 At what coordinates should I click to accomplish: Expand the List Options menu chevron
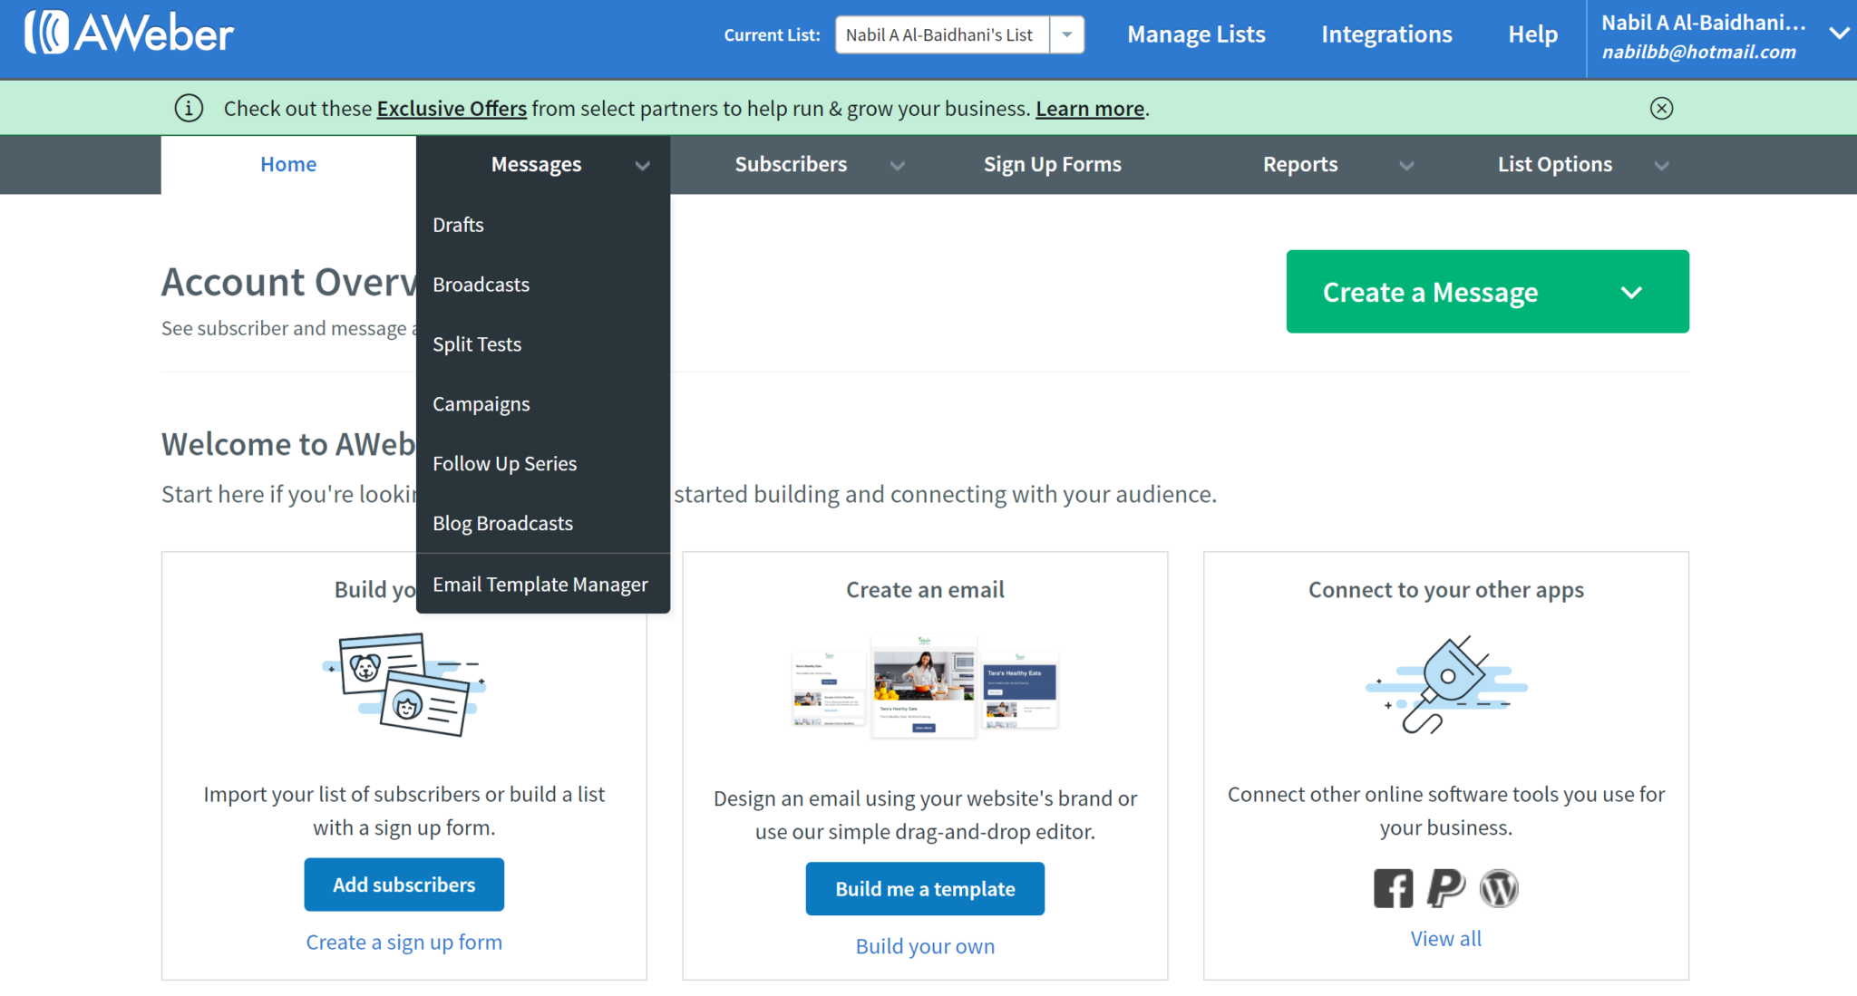point(1661,166)
